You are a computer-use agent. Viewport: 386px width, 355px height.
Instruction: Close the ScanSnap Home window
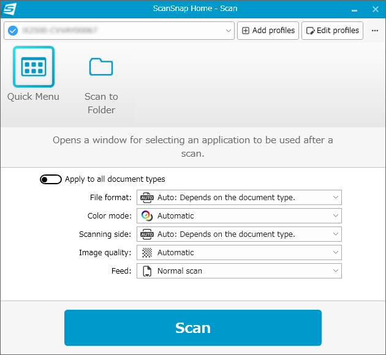[376, 9]
